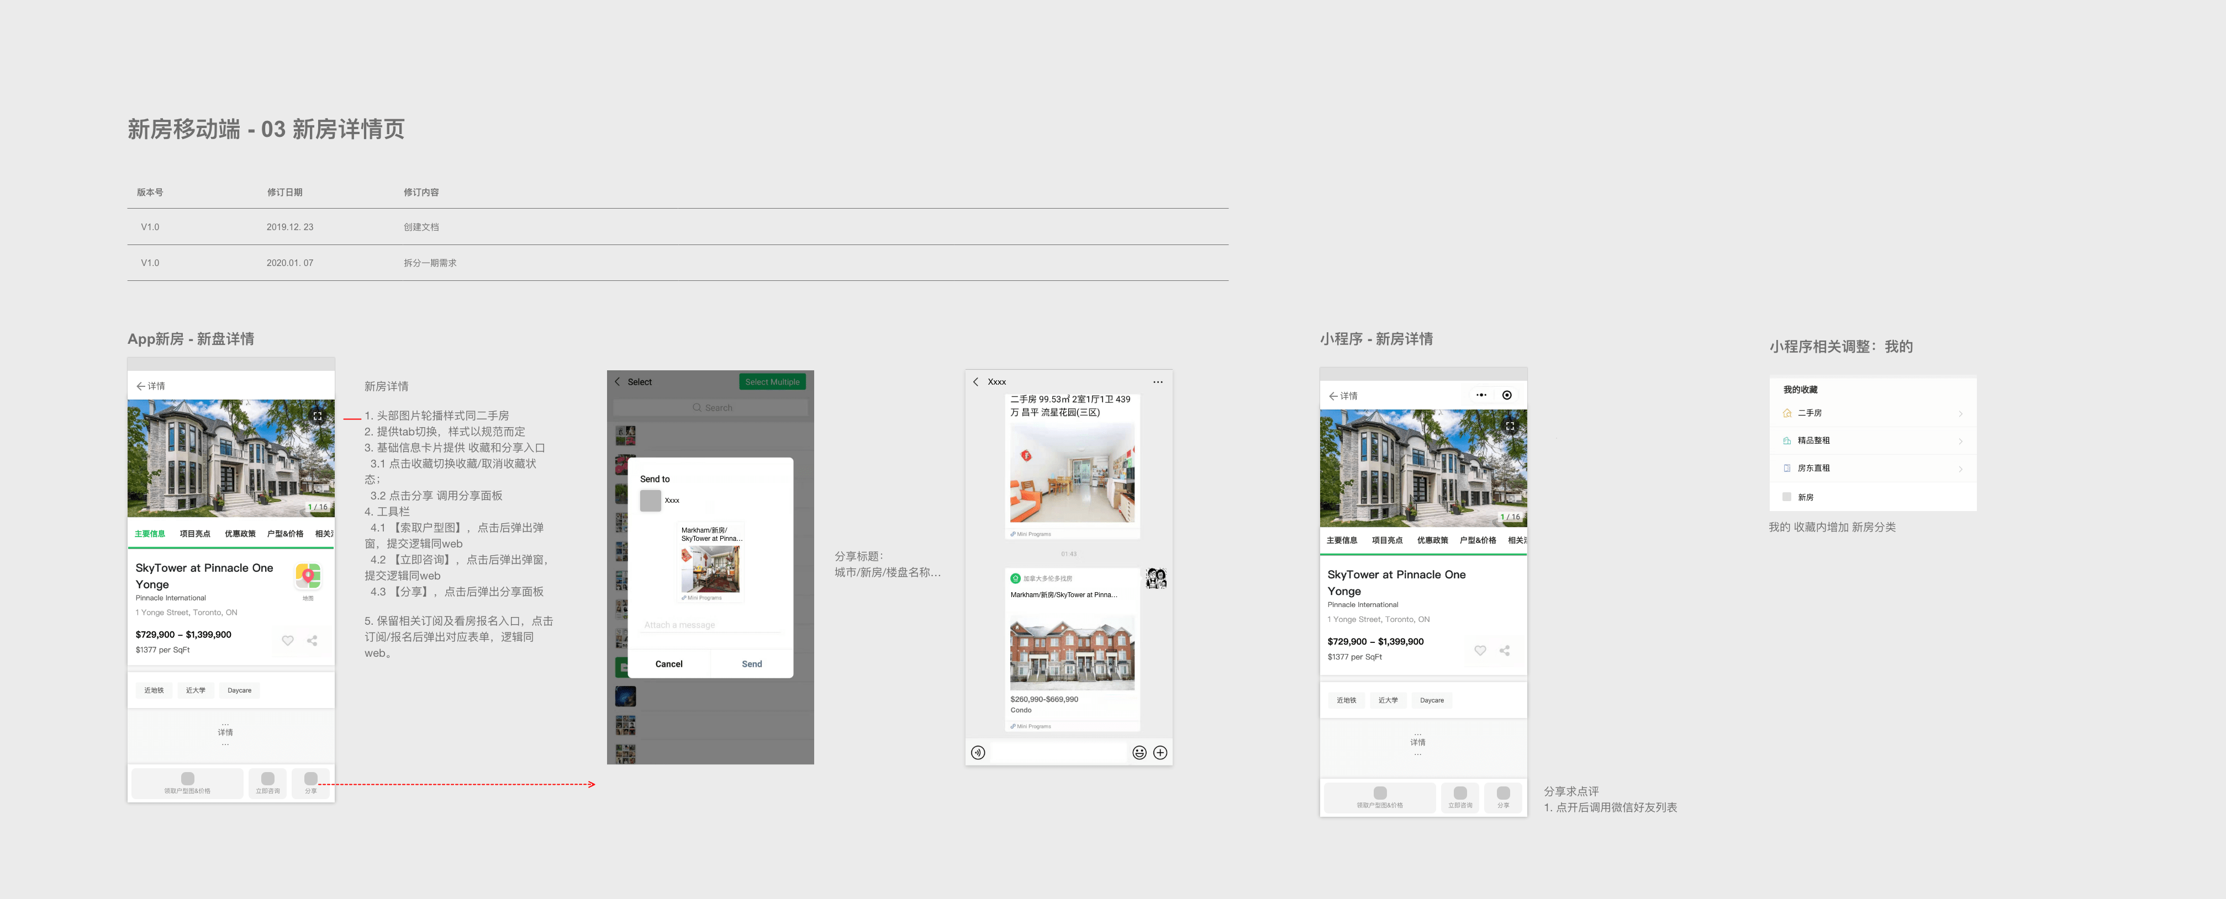The width and height of the screenshot is (2226, 899).
Task: Open map icon beside SkyTower title
Action: tap(308, 575)
